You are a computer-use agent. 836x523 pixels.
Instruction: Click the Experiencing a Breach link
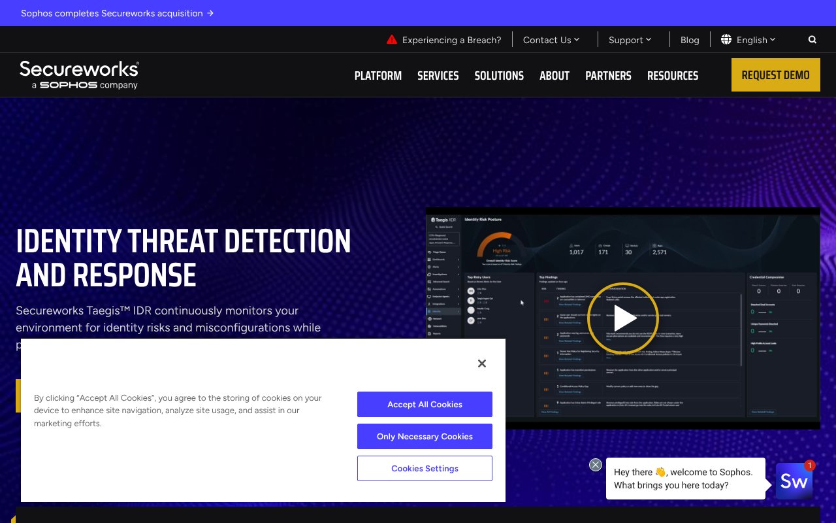click(451, 39)
